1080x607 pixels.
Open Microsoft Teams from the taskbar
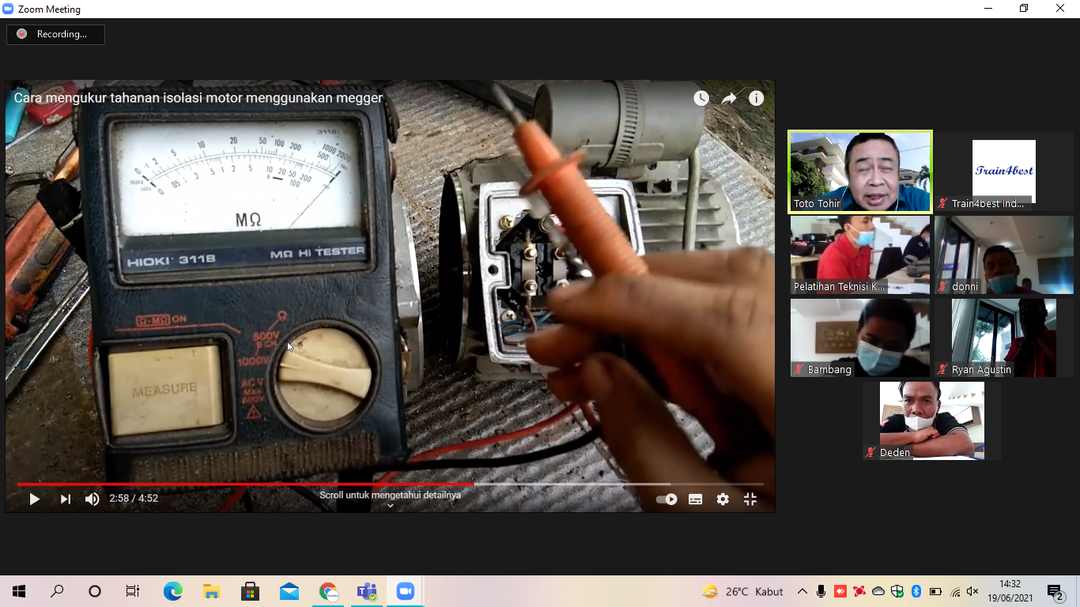pos(367,591)
